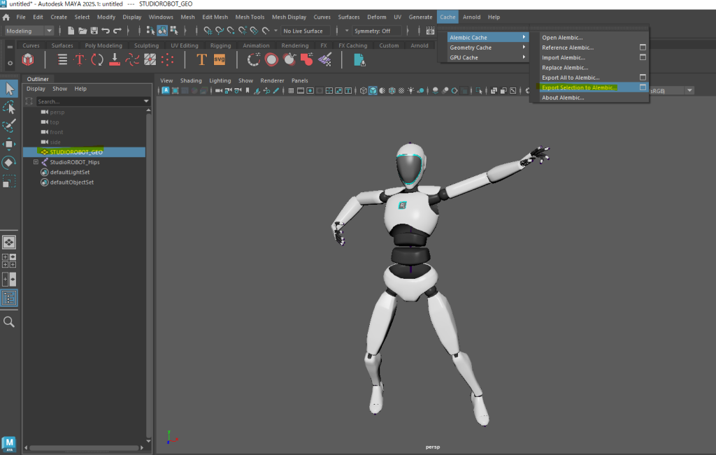Click the Scale tool in the toolbox
This screenshot has width=716, height=455.
pyautogui.click(x=9, y=181)
